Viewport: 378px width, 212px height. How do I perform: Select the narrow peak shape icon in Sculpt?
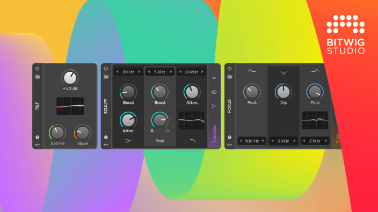pyautogui.click(x=152, y=131)
